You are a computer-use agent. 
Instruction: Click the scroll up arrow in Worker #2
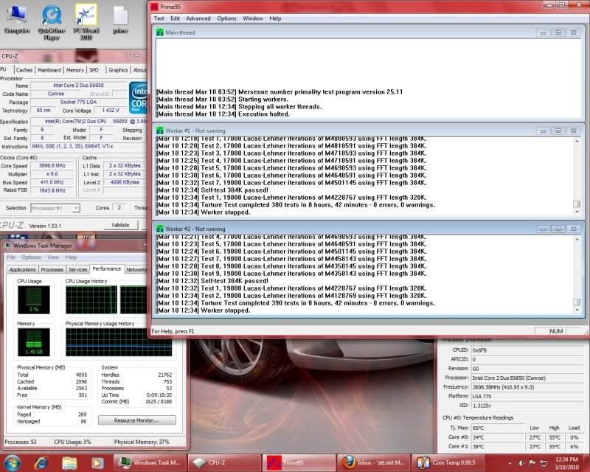tap(577, 240)
